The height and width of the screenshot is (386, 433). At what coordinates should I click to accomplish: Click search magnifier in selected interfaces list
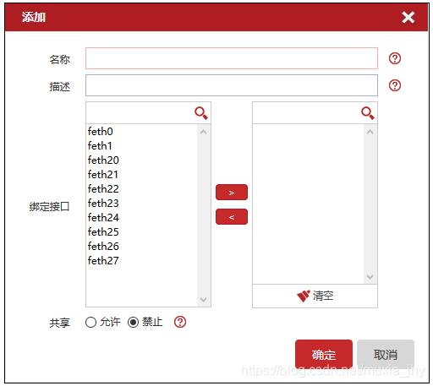pos(368,113)
